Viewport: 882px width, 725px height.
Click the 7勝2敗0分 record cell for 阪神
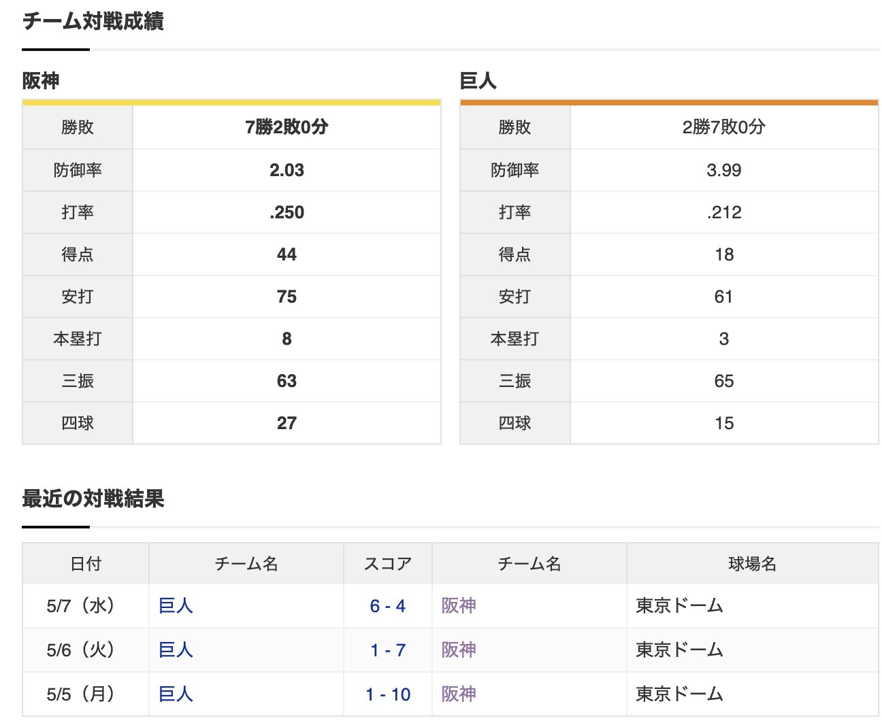287,127
